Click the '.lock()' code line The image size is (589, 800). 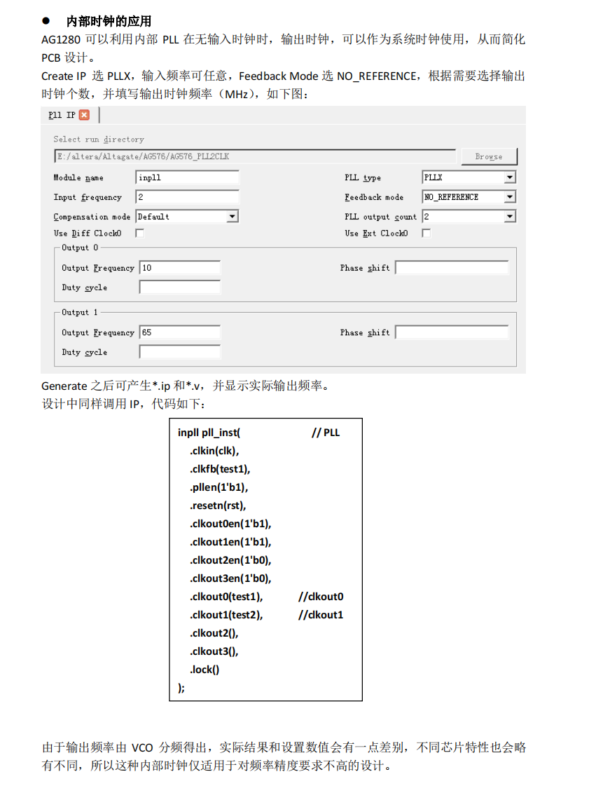[x=205, y=670]
